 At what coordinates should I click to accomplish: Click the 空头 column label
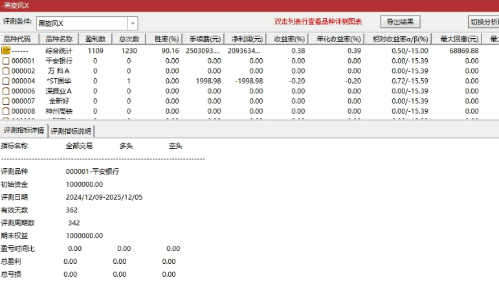[175, 146]
